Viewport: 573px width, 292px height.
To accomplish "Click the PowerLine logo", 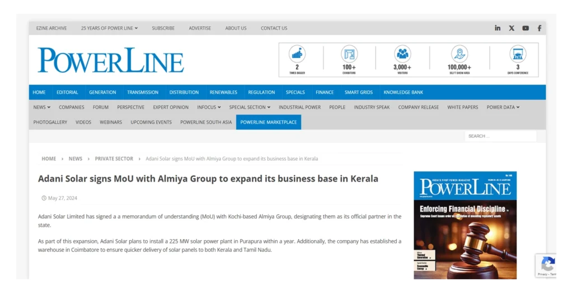I will point(111,60).
